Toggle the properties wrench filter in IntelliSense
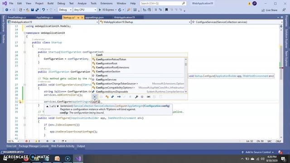 point(136,96)
